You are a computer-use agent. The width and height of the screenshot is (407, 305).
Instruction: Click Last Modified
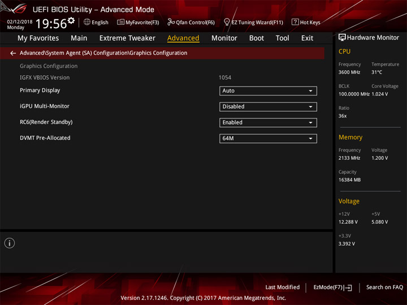(x=283, y=287)
